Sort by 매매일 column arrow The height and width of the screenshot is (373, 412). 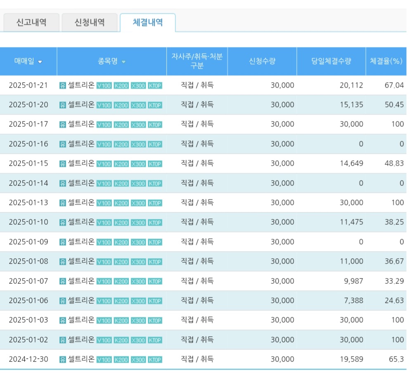pyautogui.click(x=40, y=62)
